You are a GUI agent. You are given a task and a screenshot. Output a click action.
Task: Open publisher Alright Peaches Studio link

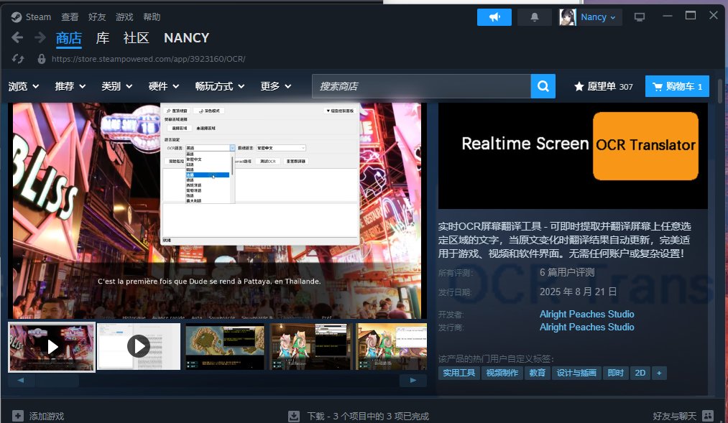[587, 327]
